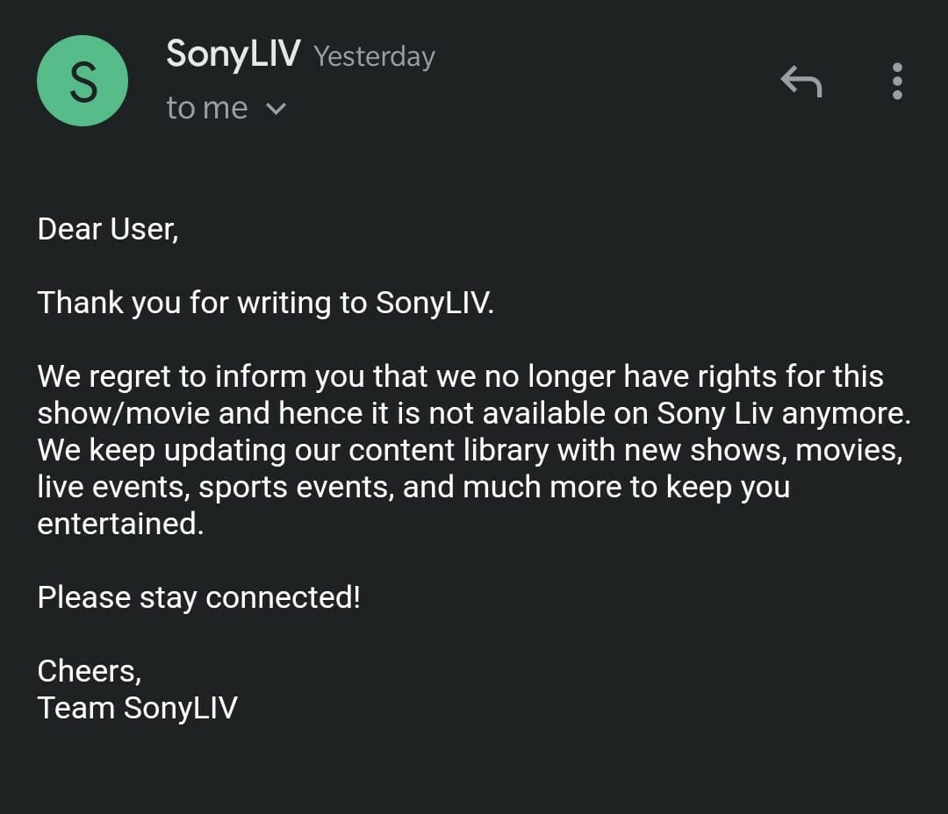Reply to the SonyLIV email
The width and height of the screenshot is (948, 814).
click(801, 81)
